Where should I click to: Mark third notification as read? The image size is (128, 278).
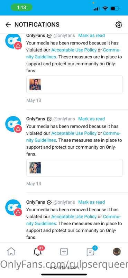pos(91,202)
